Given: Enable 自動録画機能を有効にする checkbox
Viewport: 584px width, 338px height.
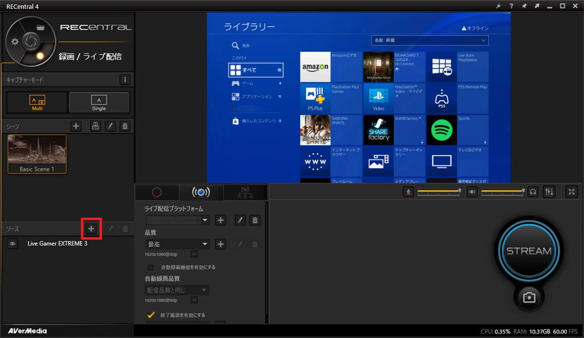Looking at the screenshot, I should pyautogui.click(x=150, y=267).
